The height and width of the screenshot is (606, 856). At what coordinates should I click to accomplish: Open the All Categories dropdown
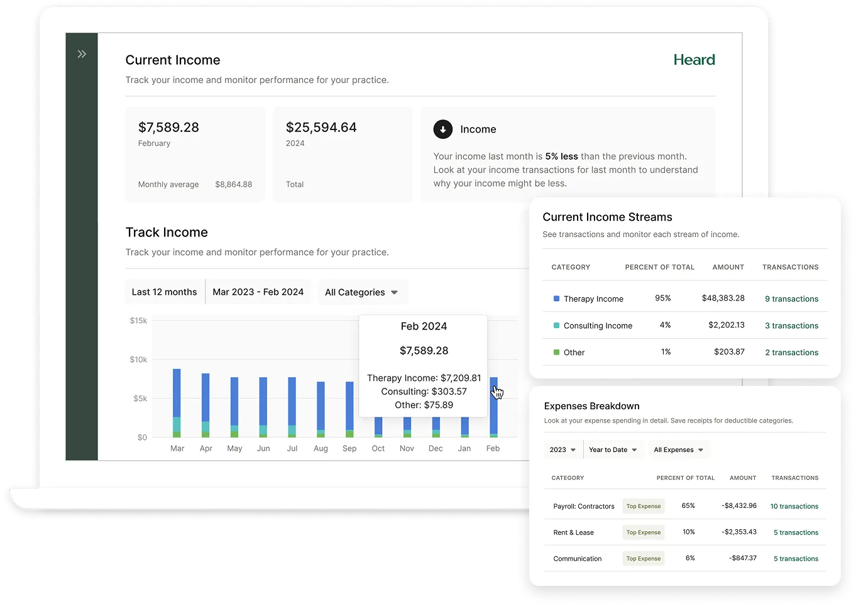tap(362, 292)
